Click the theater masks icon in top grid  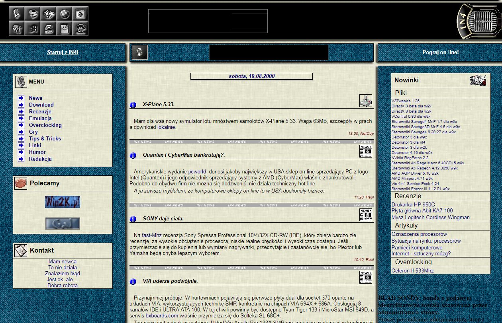coord(49,14)
